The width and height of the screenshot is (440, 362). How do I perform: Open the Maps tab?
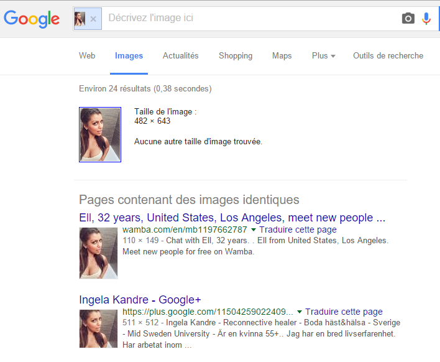[282, 55]
